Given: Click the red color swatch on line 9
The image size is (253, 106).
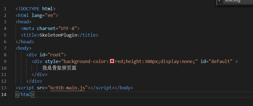Looking at the screenshot, I should click(112, 61).
